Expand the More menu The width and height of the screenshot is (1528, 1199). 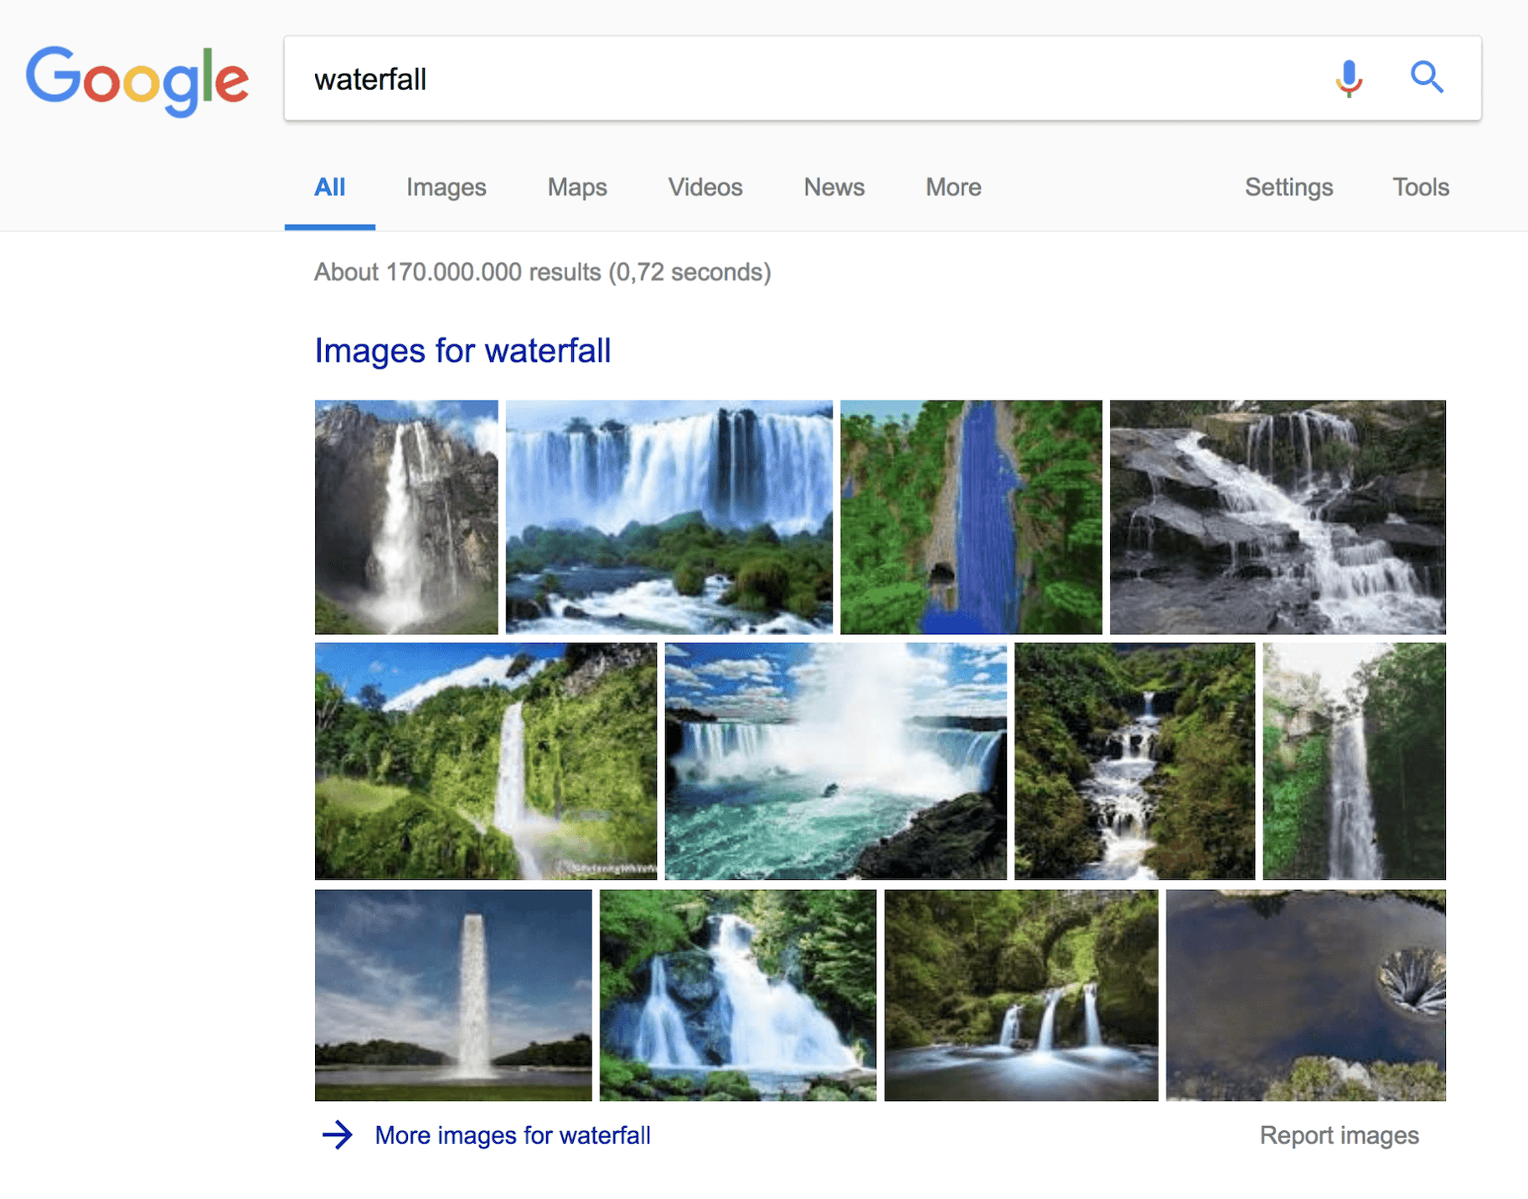click(x=952, y=188)
